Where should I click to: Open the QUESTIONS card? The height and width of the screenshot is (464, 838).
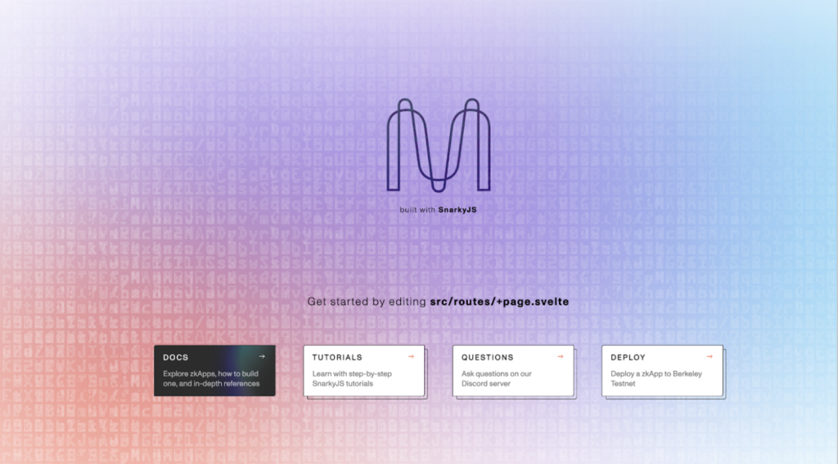coord(513,371)
